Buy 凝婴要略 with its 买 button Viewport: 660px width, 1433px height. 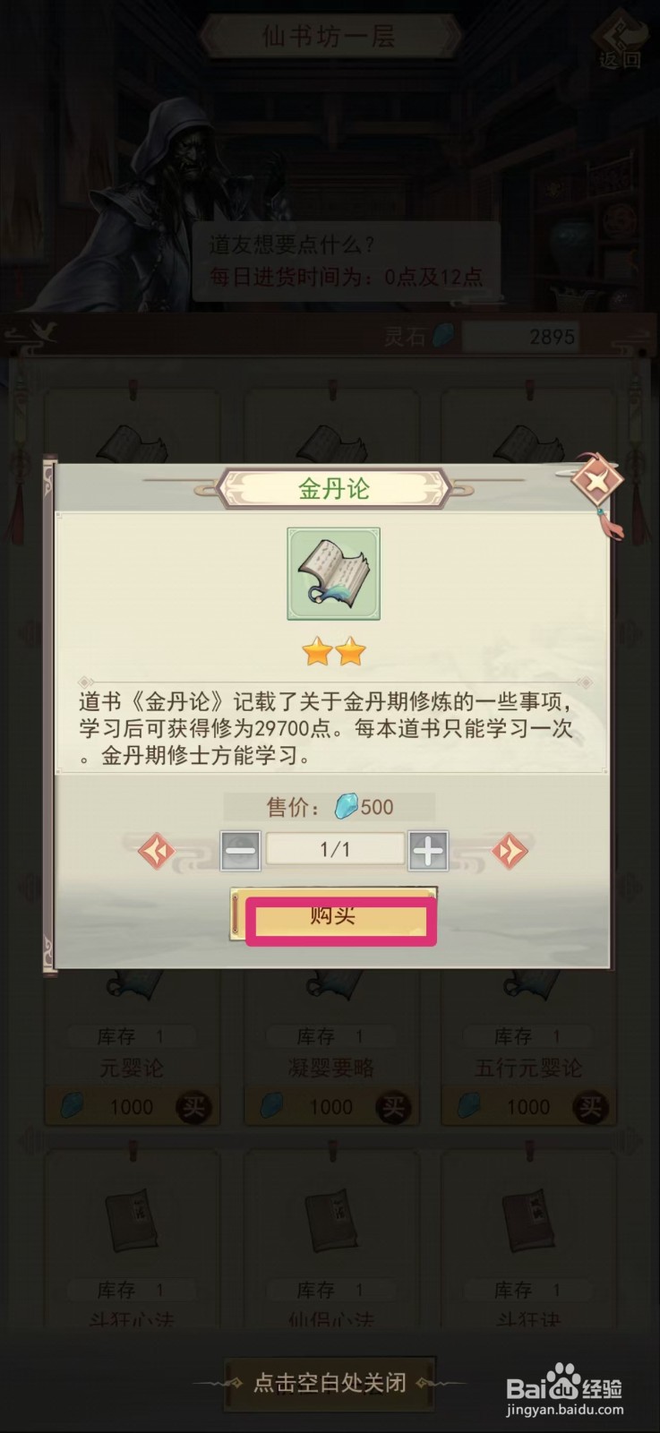coord(393,1107)
